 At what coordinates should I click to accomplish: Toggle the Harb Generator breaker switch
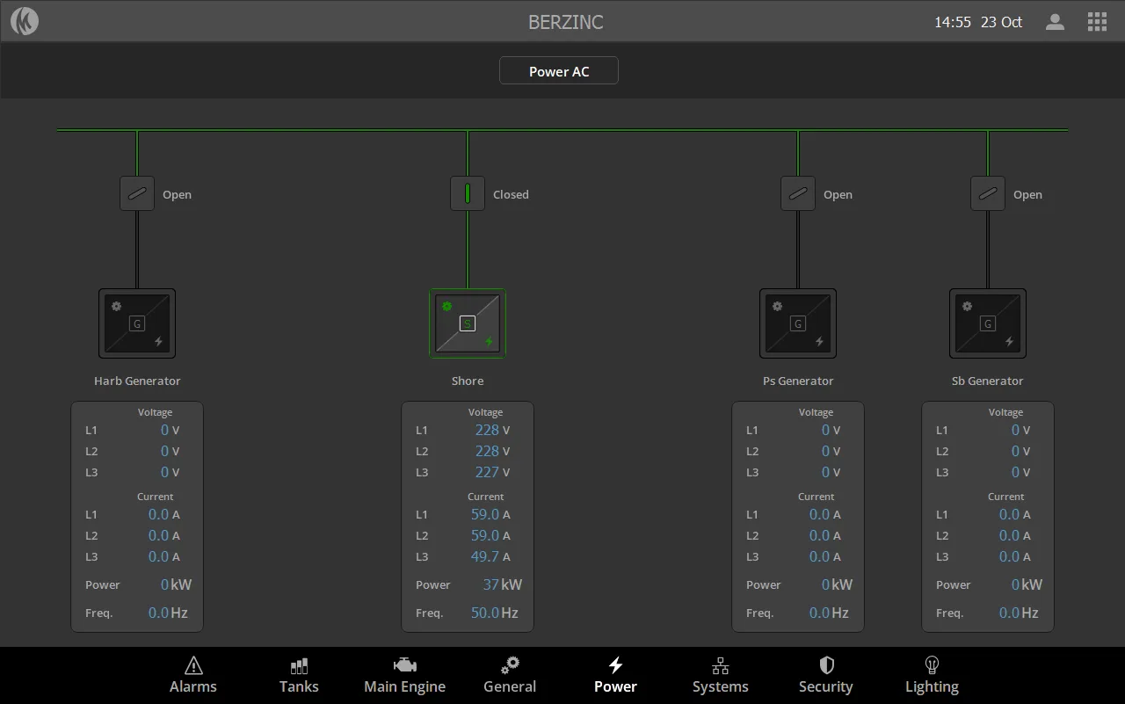click(137, 193)
